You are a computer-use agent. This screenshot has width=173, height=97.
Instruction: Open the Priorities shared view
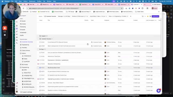click(24, 47)
